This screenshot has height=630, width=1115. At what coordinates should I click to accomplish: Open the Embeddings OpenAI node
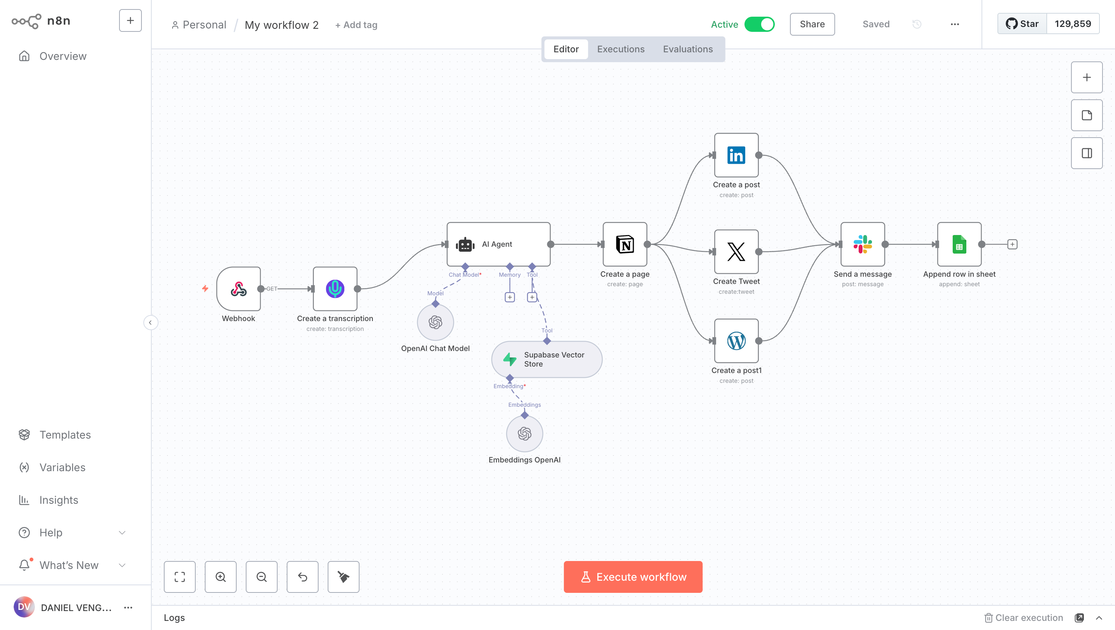coord(525,434)
